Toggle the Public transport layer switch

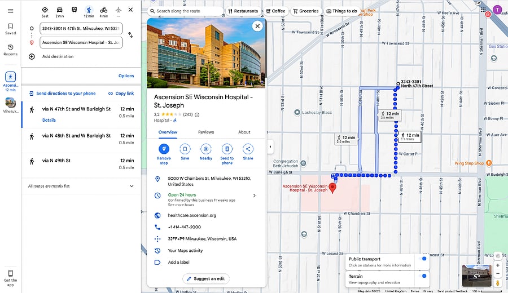422,259
